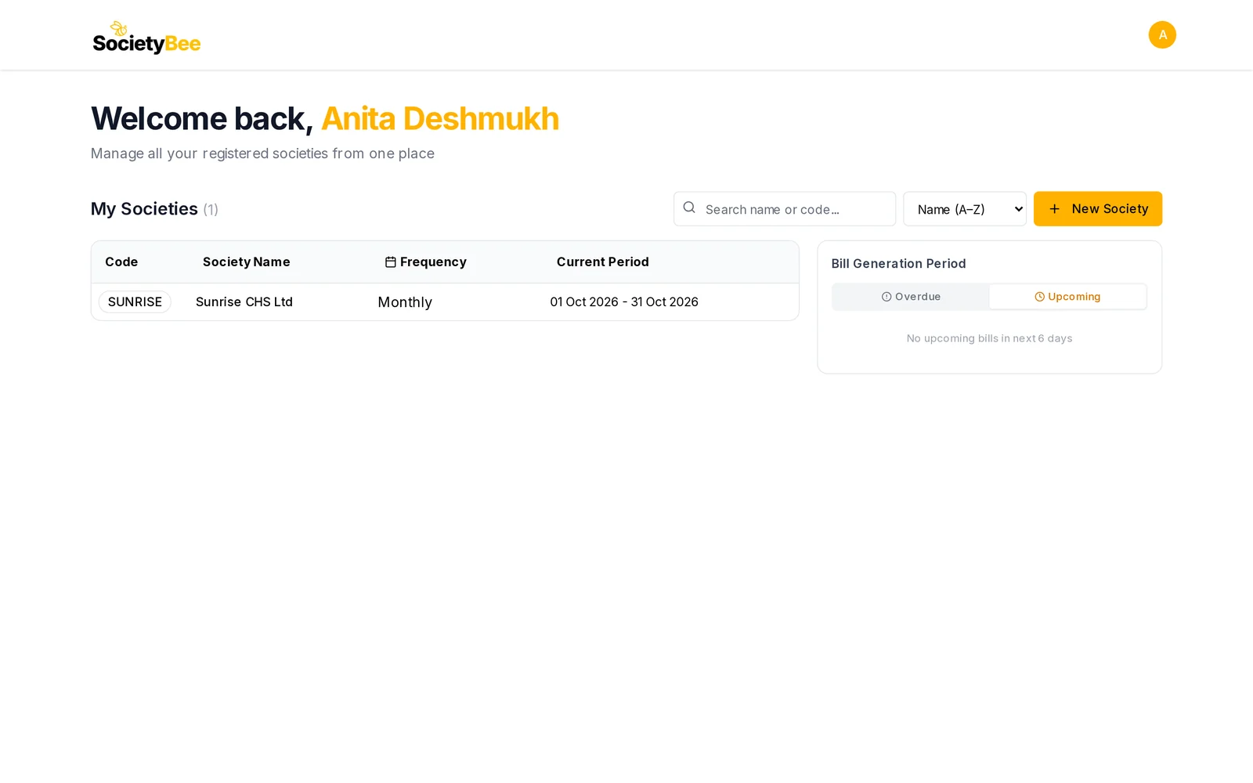Click the calendar icon beside Frequency

390,262
